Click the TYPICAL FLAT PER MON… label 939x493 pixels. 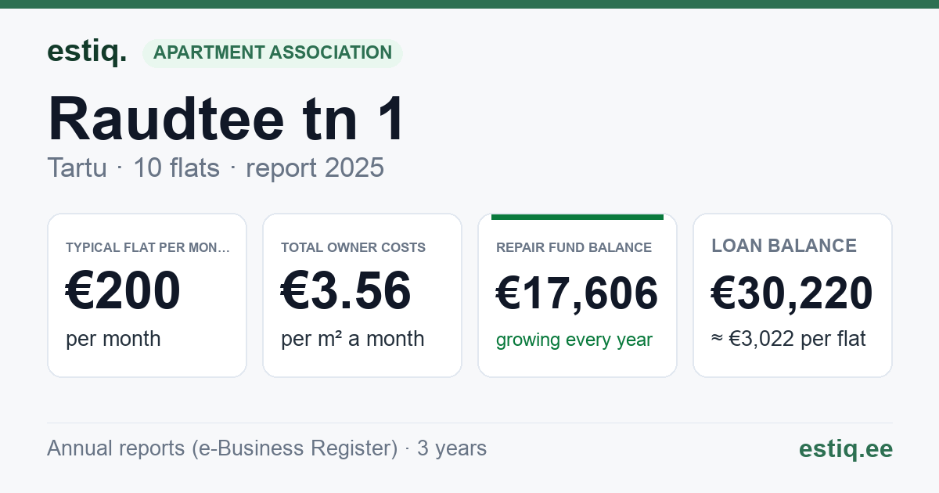point(148,247)
